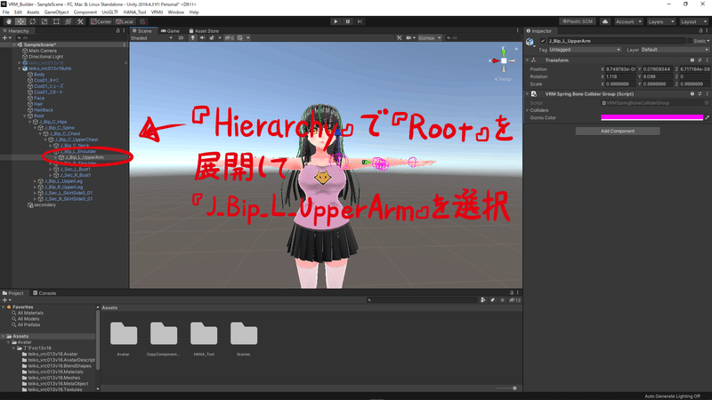Open VRM Spring Bone Collider Group kebab menu
712x400 pixels.
pyautogui.click(x=707, y=94)
